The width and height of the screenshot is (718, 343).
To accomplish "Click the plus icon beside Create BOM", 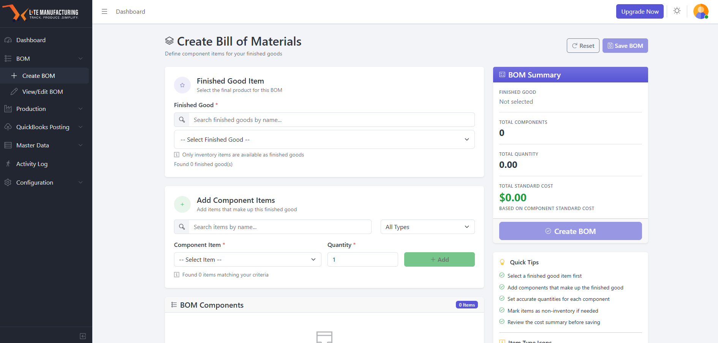I will (14, 76).
